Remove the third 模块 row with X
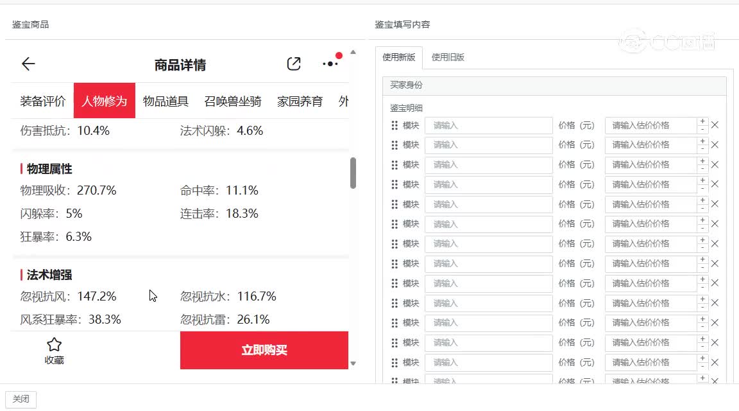Viewport: 739px width, 411px height. pos(715,164)
